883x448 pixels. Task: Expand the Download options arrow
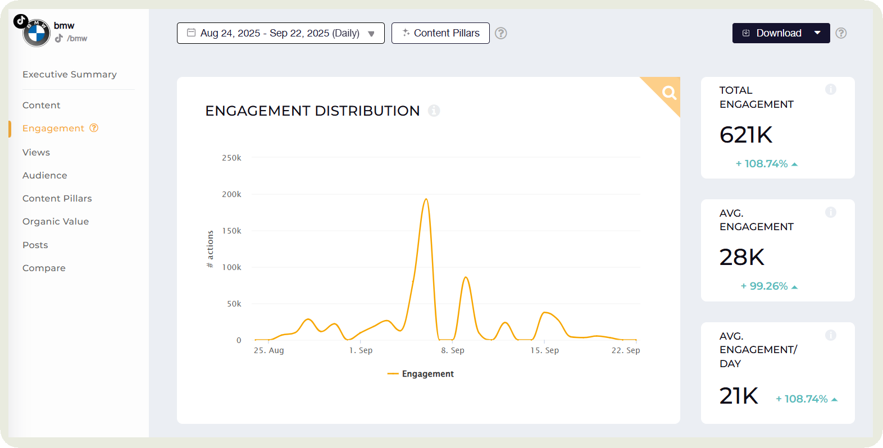pyautogui.click(x=818, y=33)
